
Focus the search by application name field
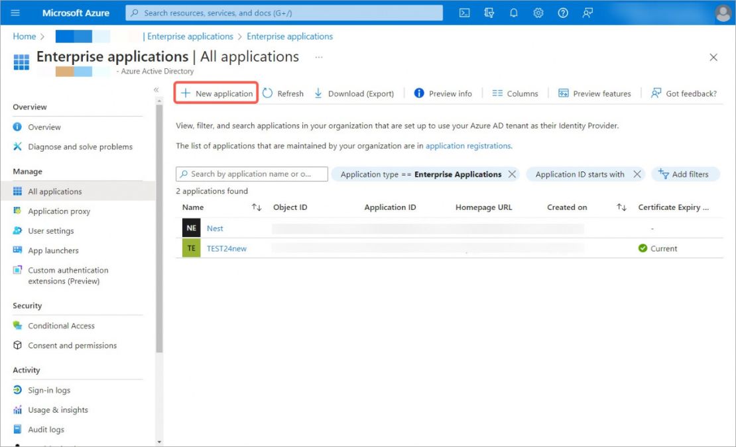[x=251, y=174]
